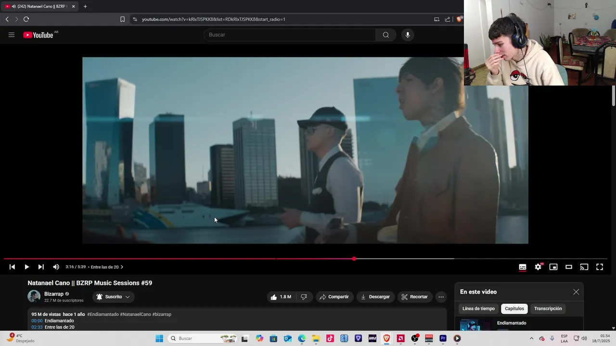The width and height of the screenshot is (616, 346).
Task: Reload the page in the browser
Action: pyautogui.click(x=26, y=19)
